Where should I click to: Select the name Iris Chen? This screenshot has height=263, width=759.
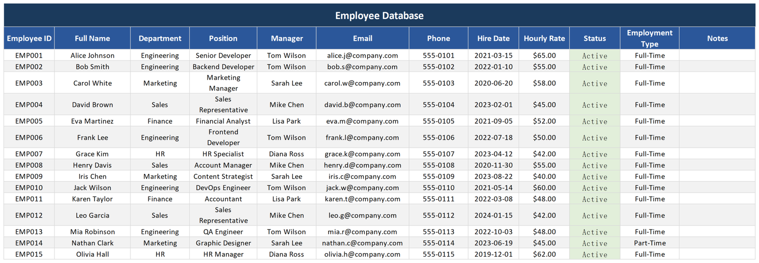point(93,176)
